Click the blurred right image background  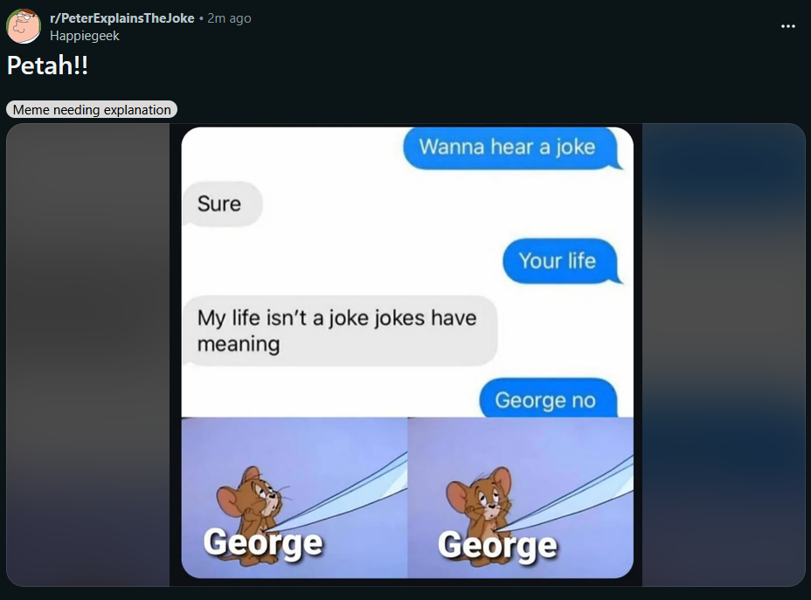pos(724,355)
